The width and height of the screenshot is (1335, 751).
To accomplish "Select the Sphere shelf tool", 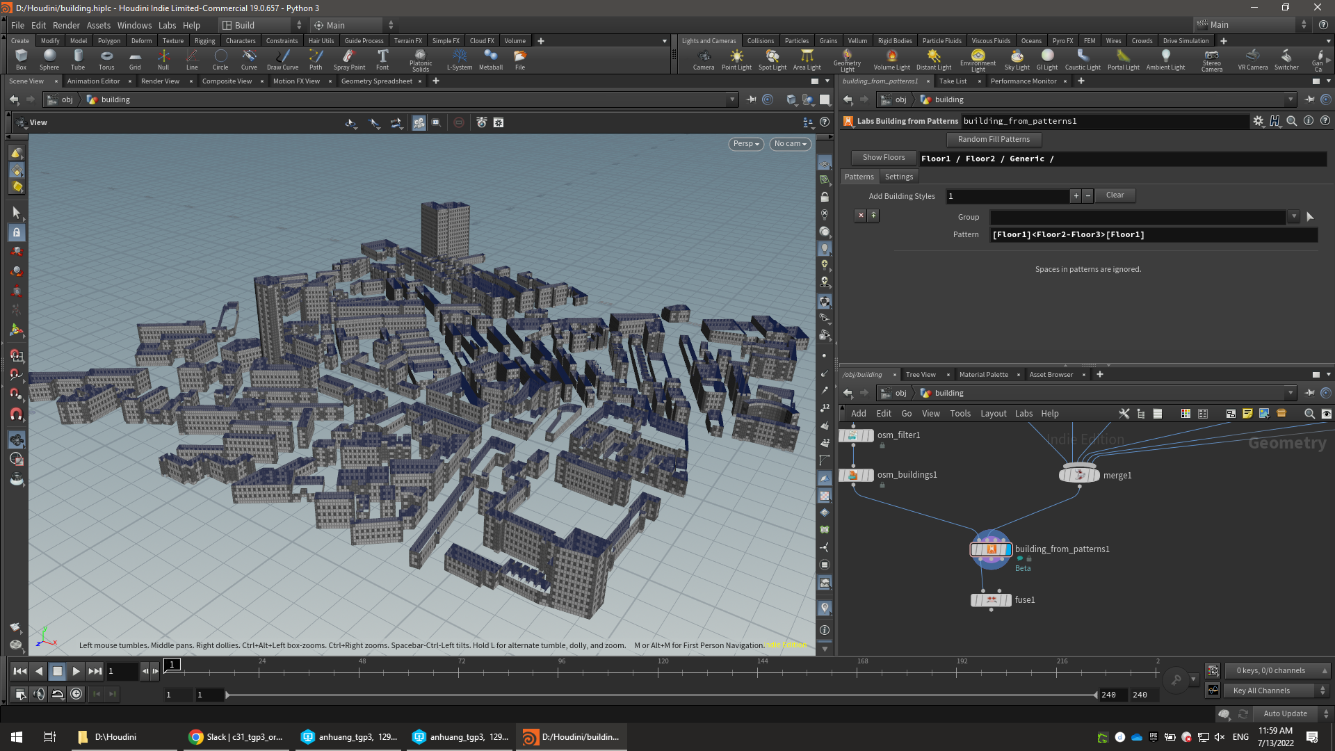I will pyautogui.click(x=49, y=59).
